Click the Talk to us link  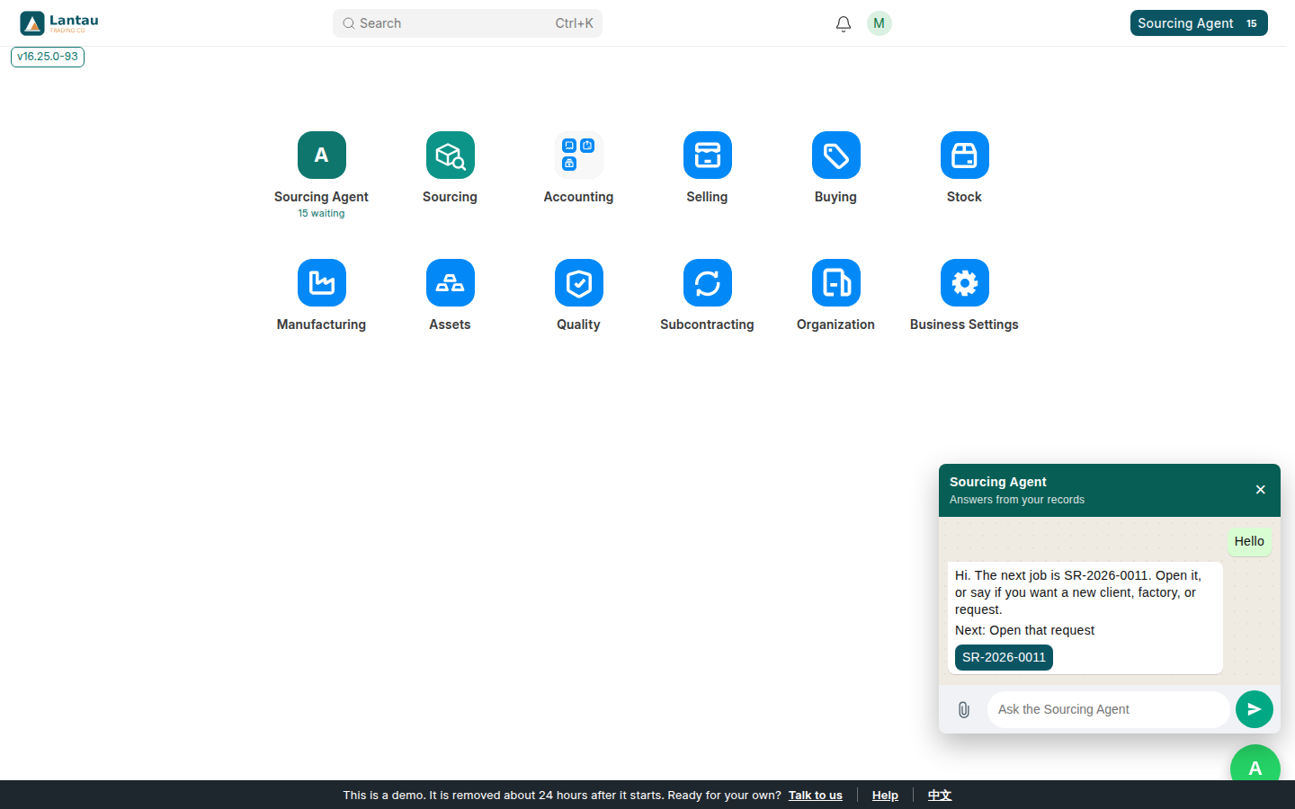coord(816,796)
